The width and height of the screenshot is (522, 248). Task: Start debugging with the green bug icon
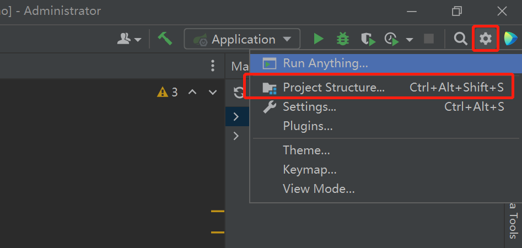coord(343,39)
